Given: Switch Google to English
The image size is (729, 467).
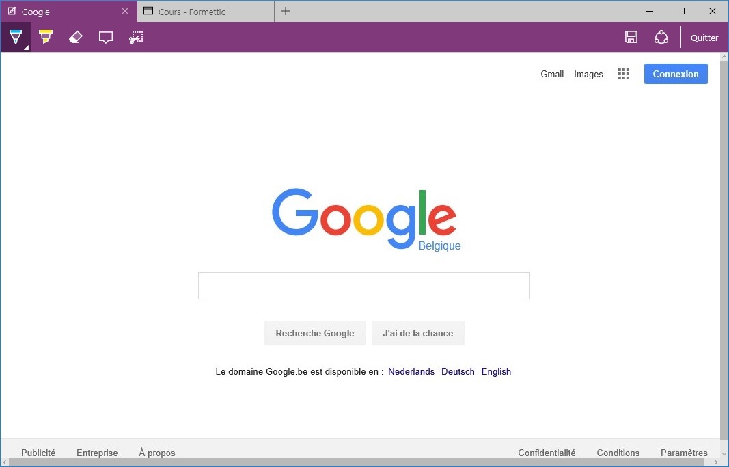Looking at the screenshot, I should click(x=496, y=372).
